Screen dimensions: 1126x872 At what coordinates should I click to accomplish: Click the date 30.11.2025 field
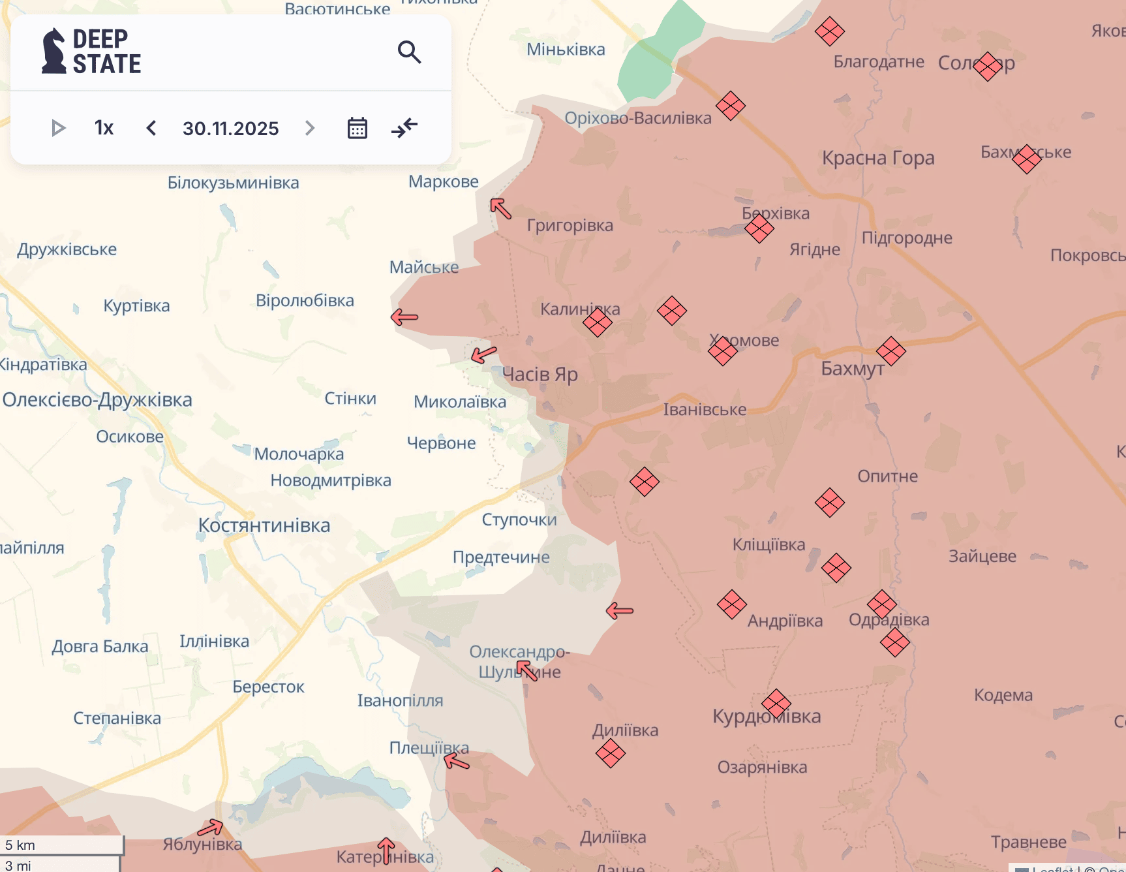coord(230,129)
